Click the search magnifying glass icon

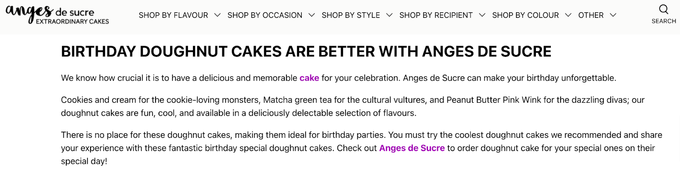663,9
